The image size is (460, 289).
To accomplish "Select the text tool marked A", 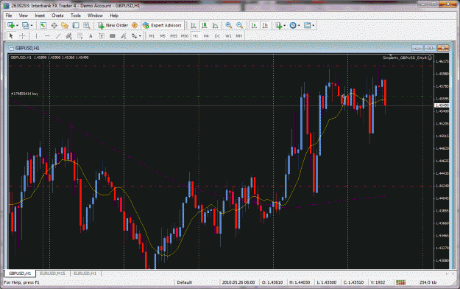I will pos(91,36).
